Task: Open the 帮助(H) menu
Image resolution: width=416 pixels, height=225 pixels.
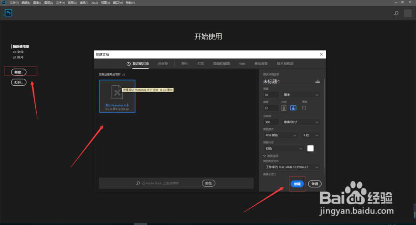Action: tap(130, 2)
